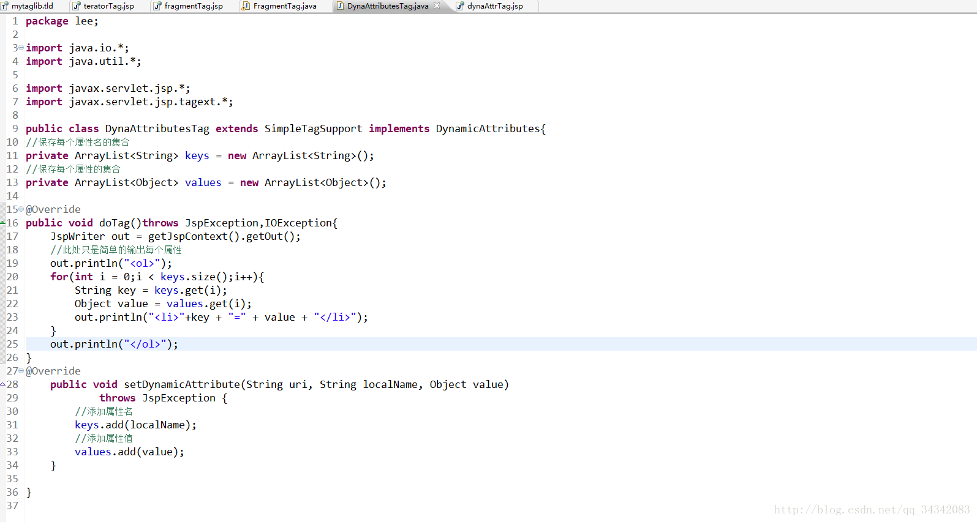Click the '"</ol>"' string on line 25
Viewport: 977px width, 522px height.
click(145, 344)
